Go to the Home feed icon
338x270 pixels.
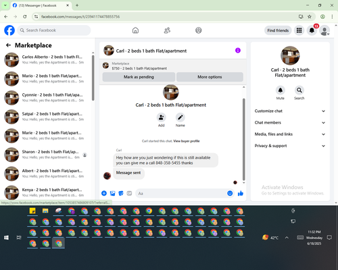135,30
